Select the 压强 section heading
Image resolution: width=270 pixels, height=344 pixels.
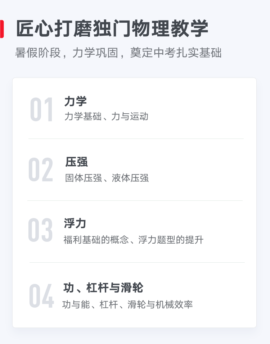coord(76,162)
